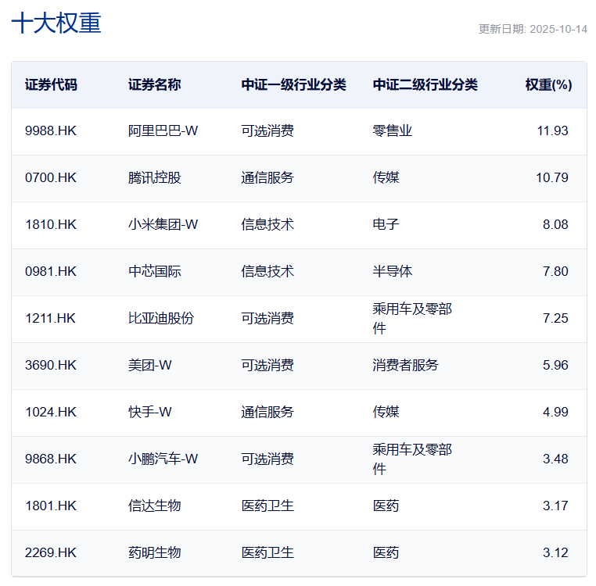Screen dimensions: 596x586
Task: Click 医药 in the 药明生物 row
Action: [386, 553]
